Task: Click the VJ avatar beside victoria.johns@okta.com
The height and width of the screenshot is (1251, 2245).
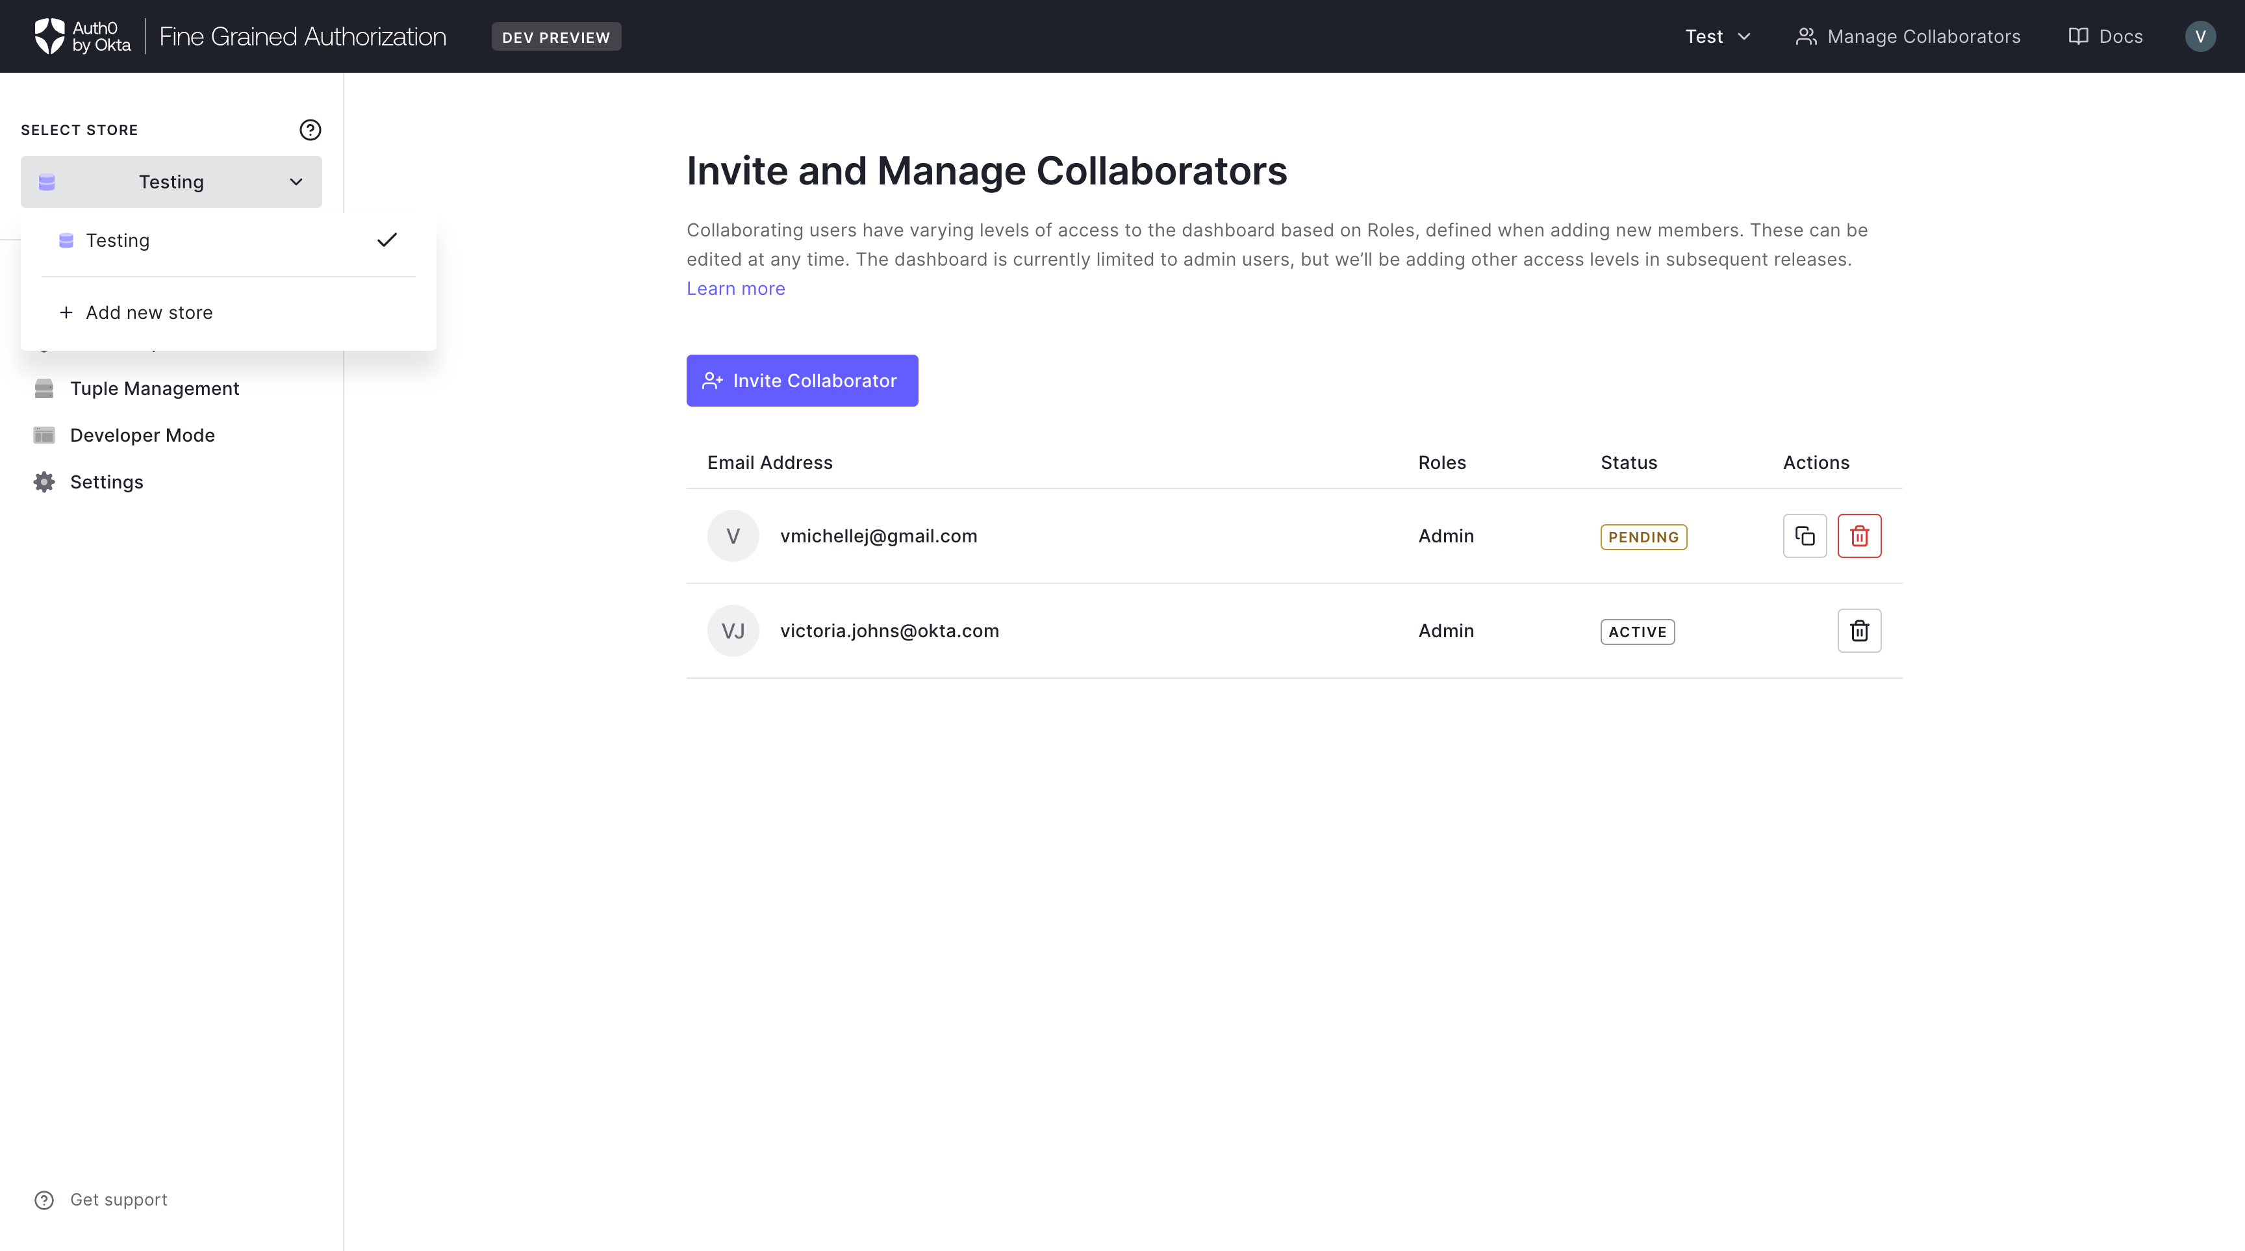Action: [x=733, y=631]
